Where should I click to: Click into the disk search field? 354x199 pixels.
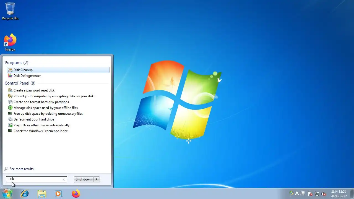click(37, 179)
